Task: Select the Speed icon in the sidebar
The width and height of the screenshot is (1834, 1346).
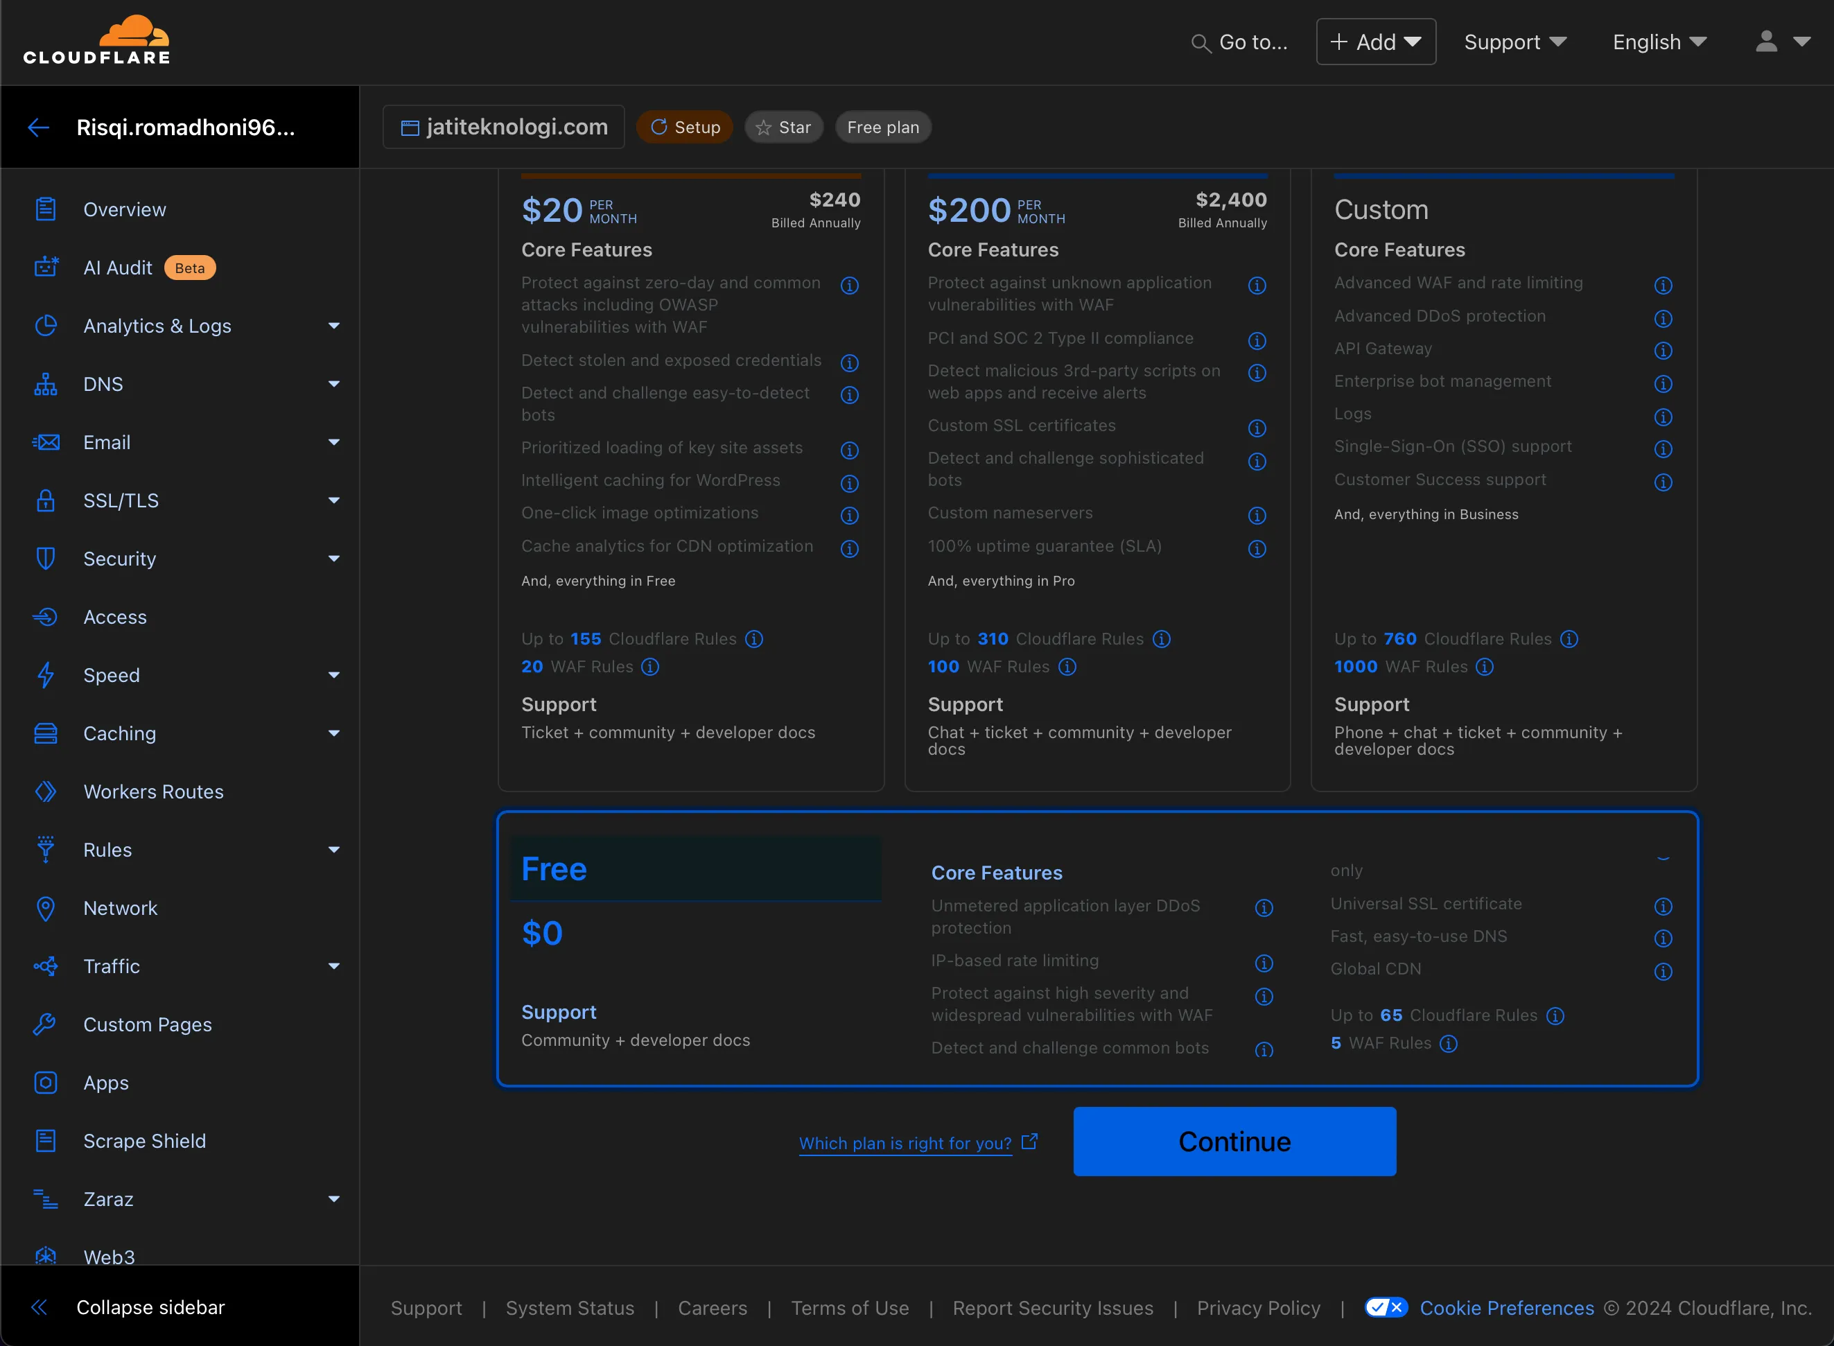Action: tap(46, 674)
